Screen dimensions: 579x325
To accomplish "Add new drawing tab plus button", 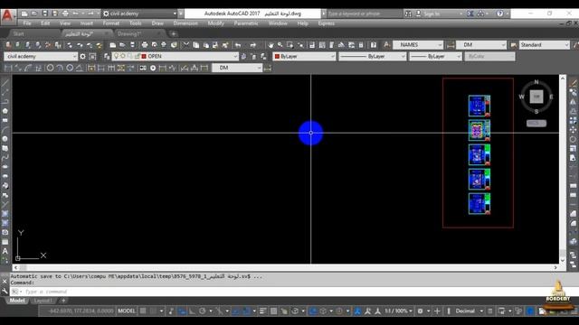I will click(x=173, y=34).
